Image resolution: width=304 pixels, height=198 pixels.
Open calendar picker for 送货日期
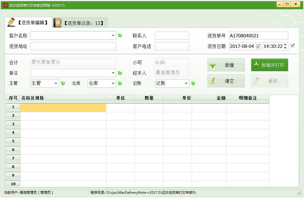click(258, 46)
